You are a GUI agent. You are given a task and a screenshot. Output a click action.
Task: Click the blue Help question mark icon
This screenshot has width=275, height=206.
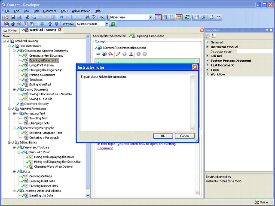pyautogui.click(x=102, y=17)
